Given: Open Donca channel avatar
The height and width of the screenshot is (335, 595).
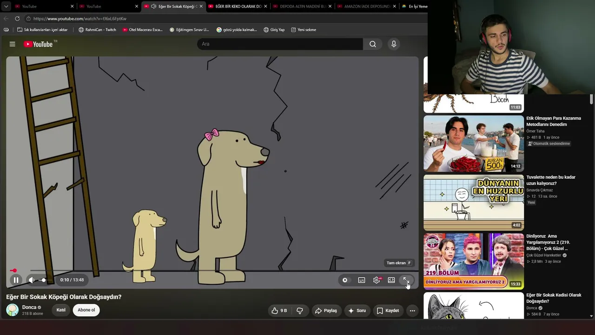Looking at the screenshot, I should coord(13,310).
